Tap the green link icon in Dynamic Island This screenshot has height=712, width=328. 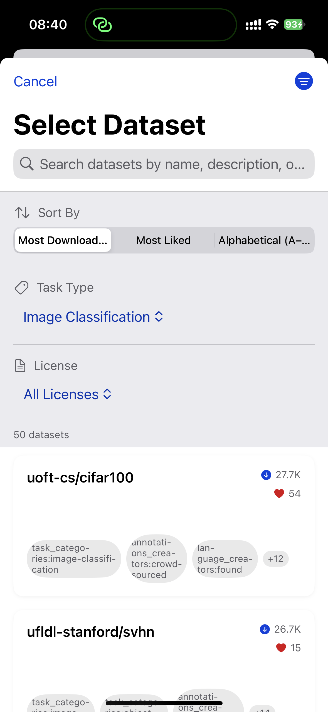click(102, 25)
